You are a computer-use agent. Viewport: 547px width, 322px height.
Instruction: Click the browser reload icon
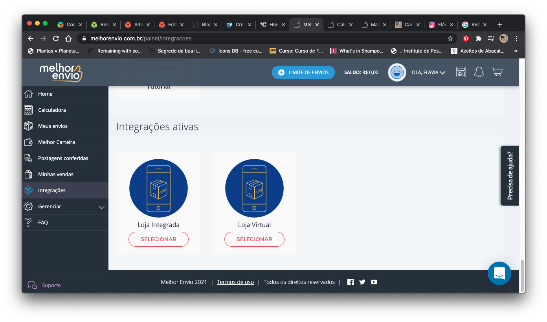pos(56,38)
